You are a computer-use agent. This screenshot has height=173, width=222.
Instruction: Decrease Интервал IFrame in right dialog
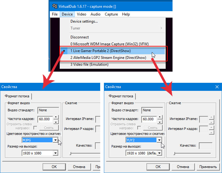[211, 122]
